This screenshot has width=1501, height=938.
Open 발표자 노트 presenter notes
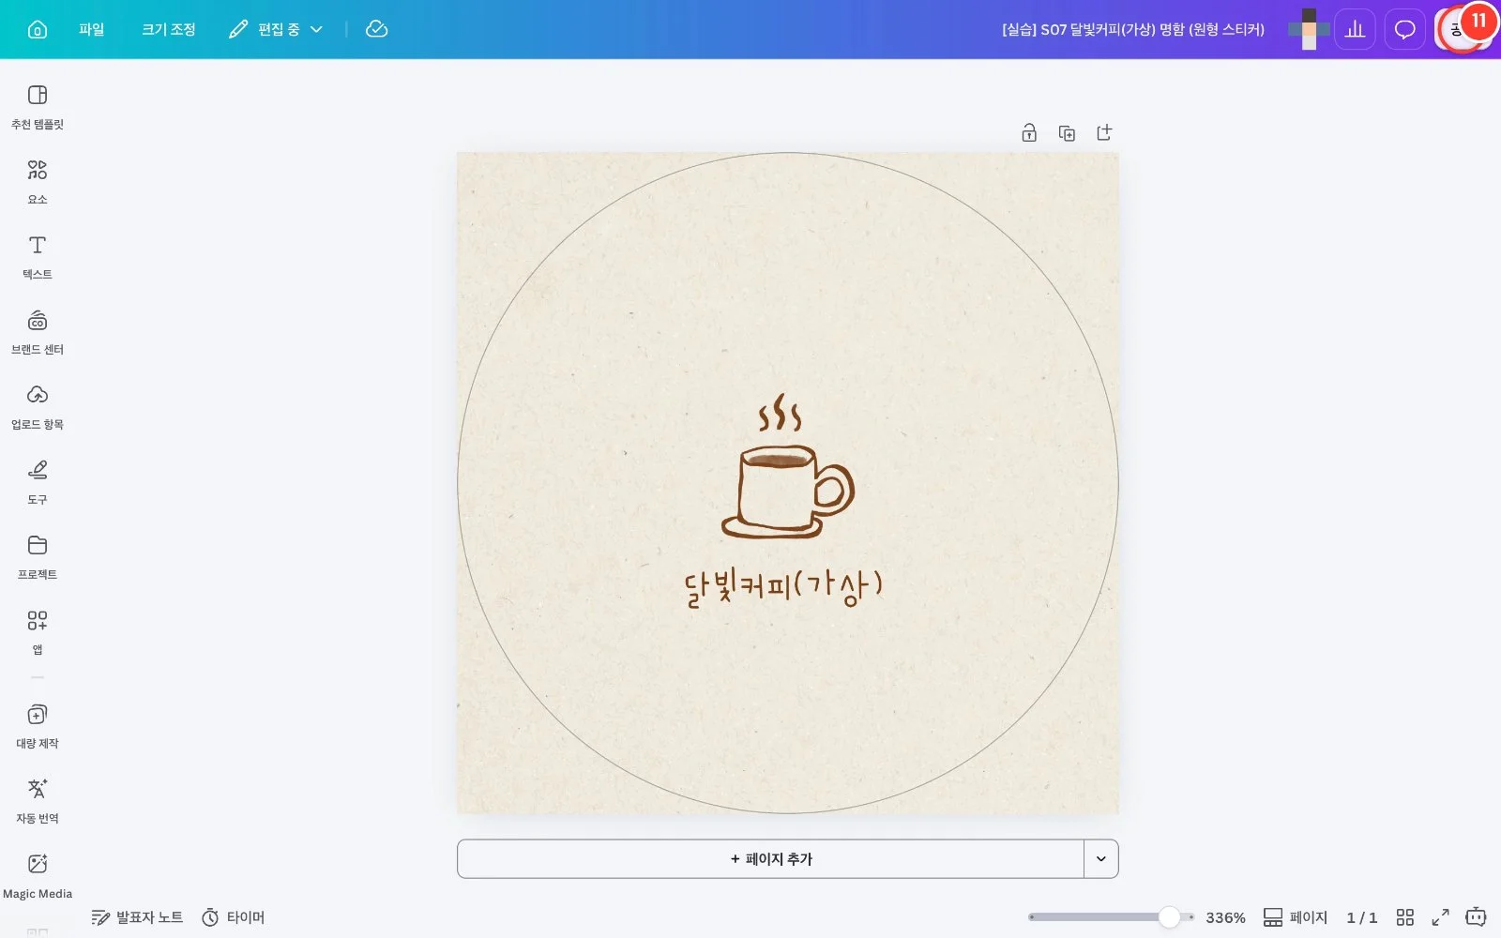[137, 917]
